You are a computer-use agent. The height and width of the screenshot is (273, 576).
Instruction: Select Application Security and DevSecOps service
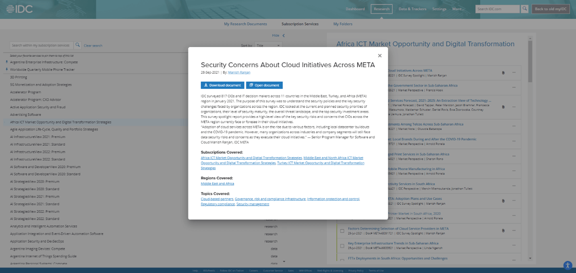pos(37,241)
